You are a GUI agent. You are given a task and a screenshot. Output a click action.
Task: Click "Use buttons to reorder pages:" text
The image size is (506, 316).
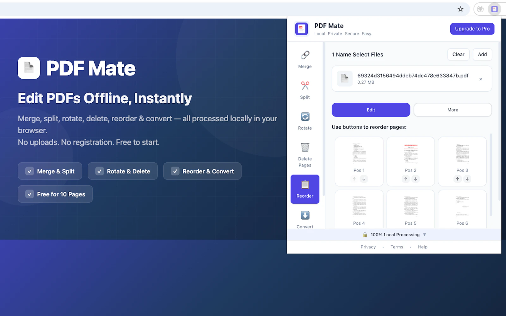coord(369,127)
